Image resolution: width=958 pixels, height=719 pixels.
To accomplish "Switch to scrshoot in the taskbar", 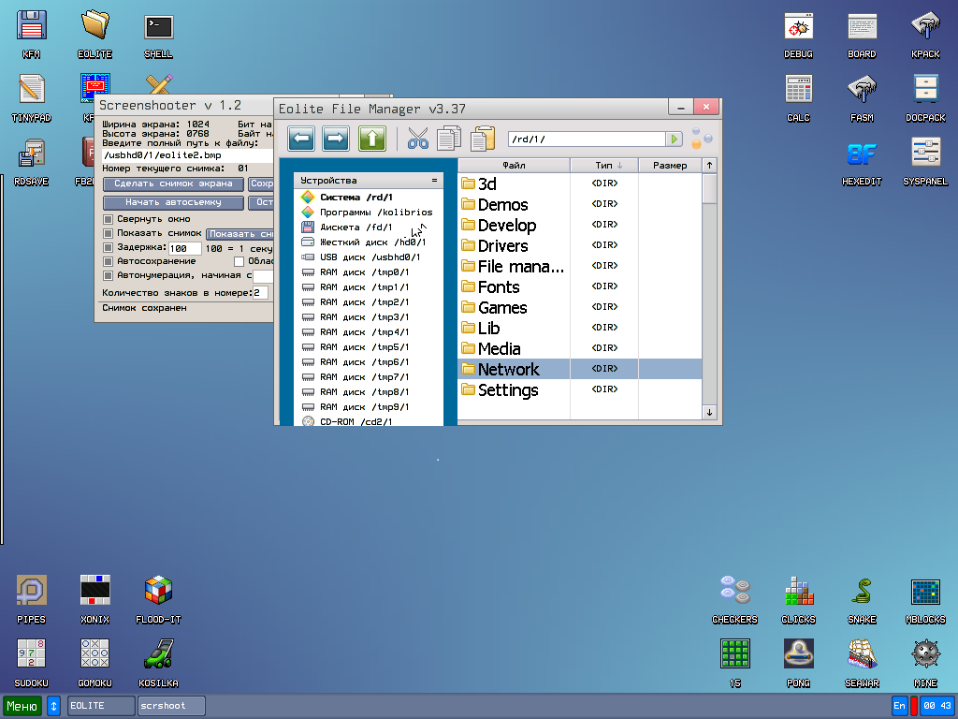I will pos(171,706).
